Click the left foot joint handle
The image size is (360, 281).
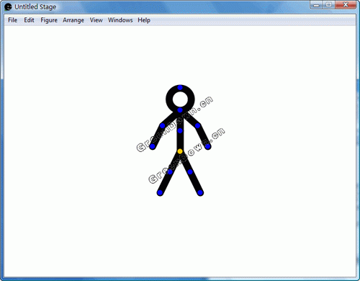click(160, 192)
